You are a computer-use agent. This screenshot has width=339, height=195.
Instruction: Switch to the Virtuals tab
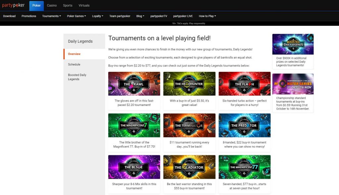click(84, 5)
